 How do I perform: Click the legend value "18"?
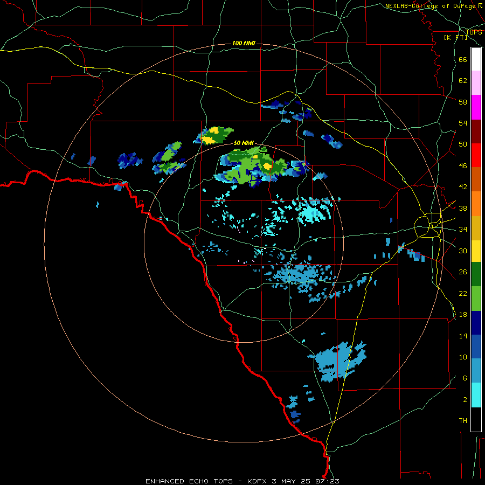pyautogui.click(x=463, y=315)
